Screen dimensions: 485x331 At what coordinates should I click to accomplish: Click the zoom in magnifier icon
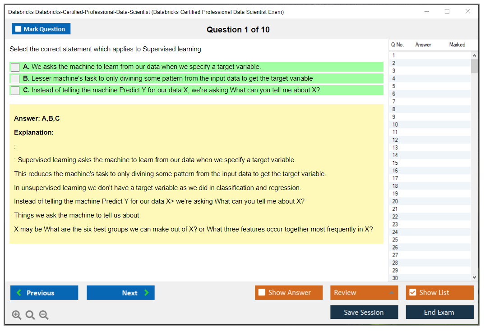tap(17, 315)
